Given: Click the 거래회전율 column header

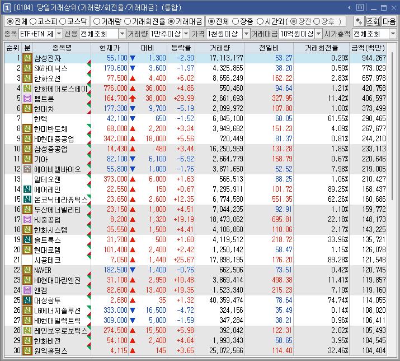Looking at the screenshot, I should [322, 48].
